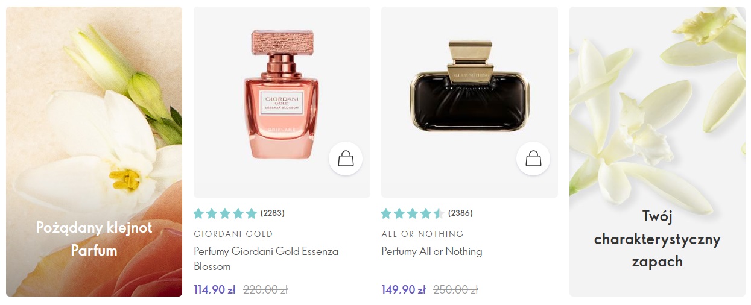
Task: Open Perfumy Giordani Gold Essenza Blossom title
Action: tap(266, 259)
